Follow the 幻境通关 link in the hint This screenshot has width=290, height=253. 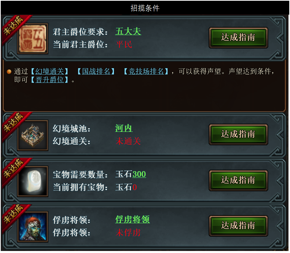tap(50, 71)
